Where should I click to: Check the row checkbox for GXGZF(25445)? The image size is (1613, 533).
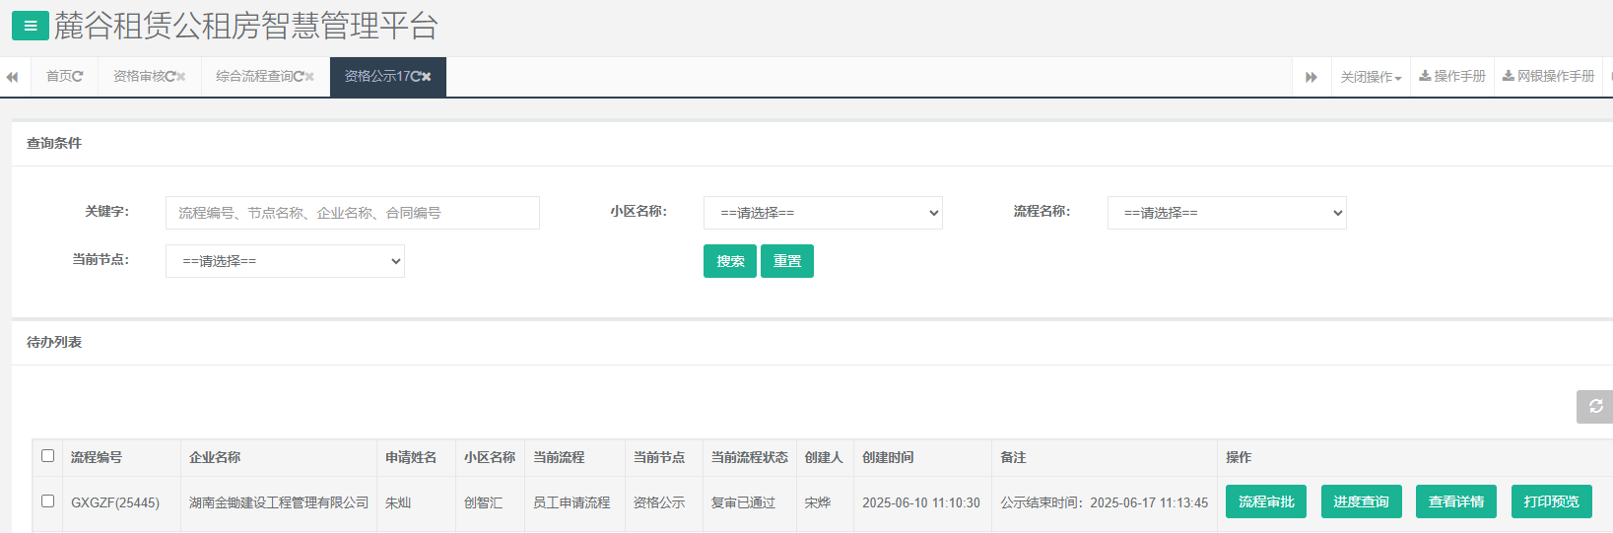(x=47, y=501)
